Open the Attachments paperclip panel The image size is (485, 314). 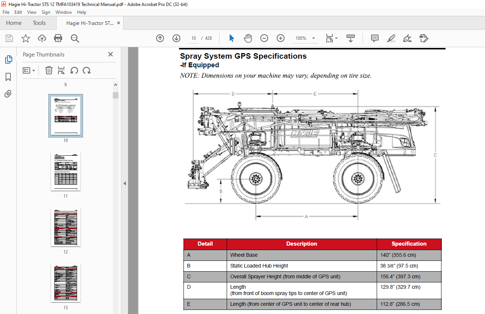tap(8, 94)
